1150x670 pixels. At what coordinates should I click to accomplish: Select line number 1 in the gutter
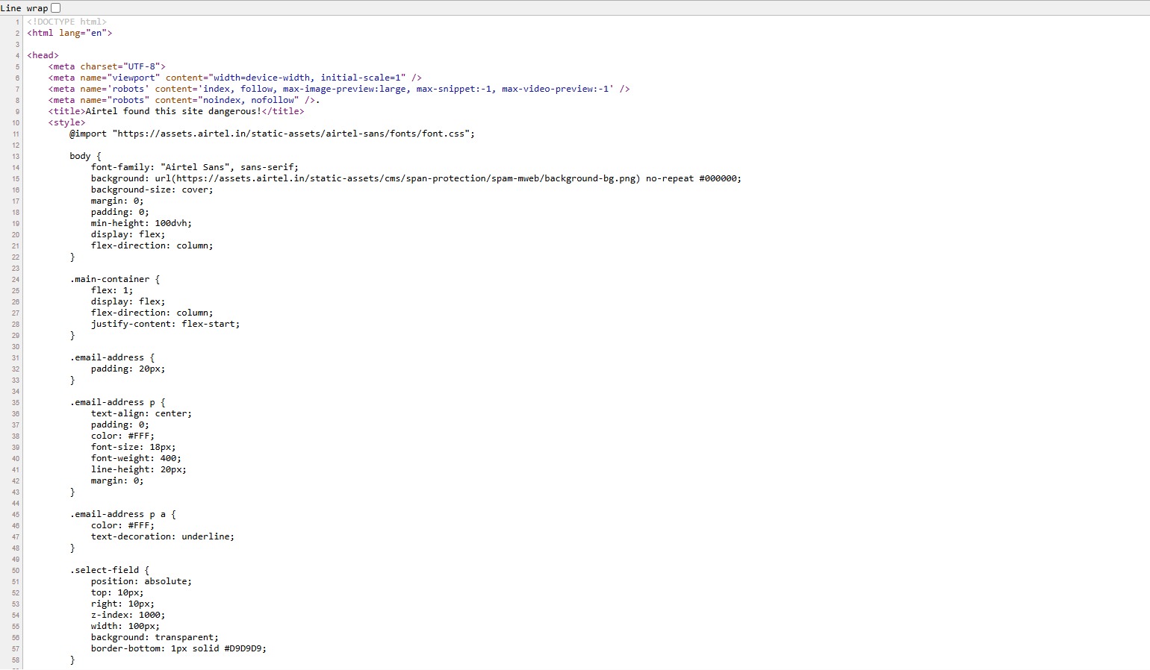pyautogui.click(x=17, y=22)
